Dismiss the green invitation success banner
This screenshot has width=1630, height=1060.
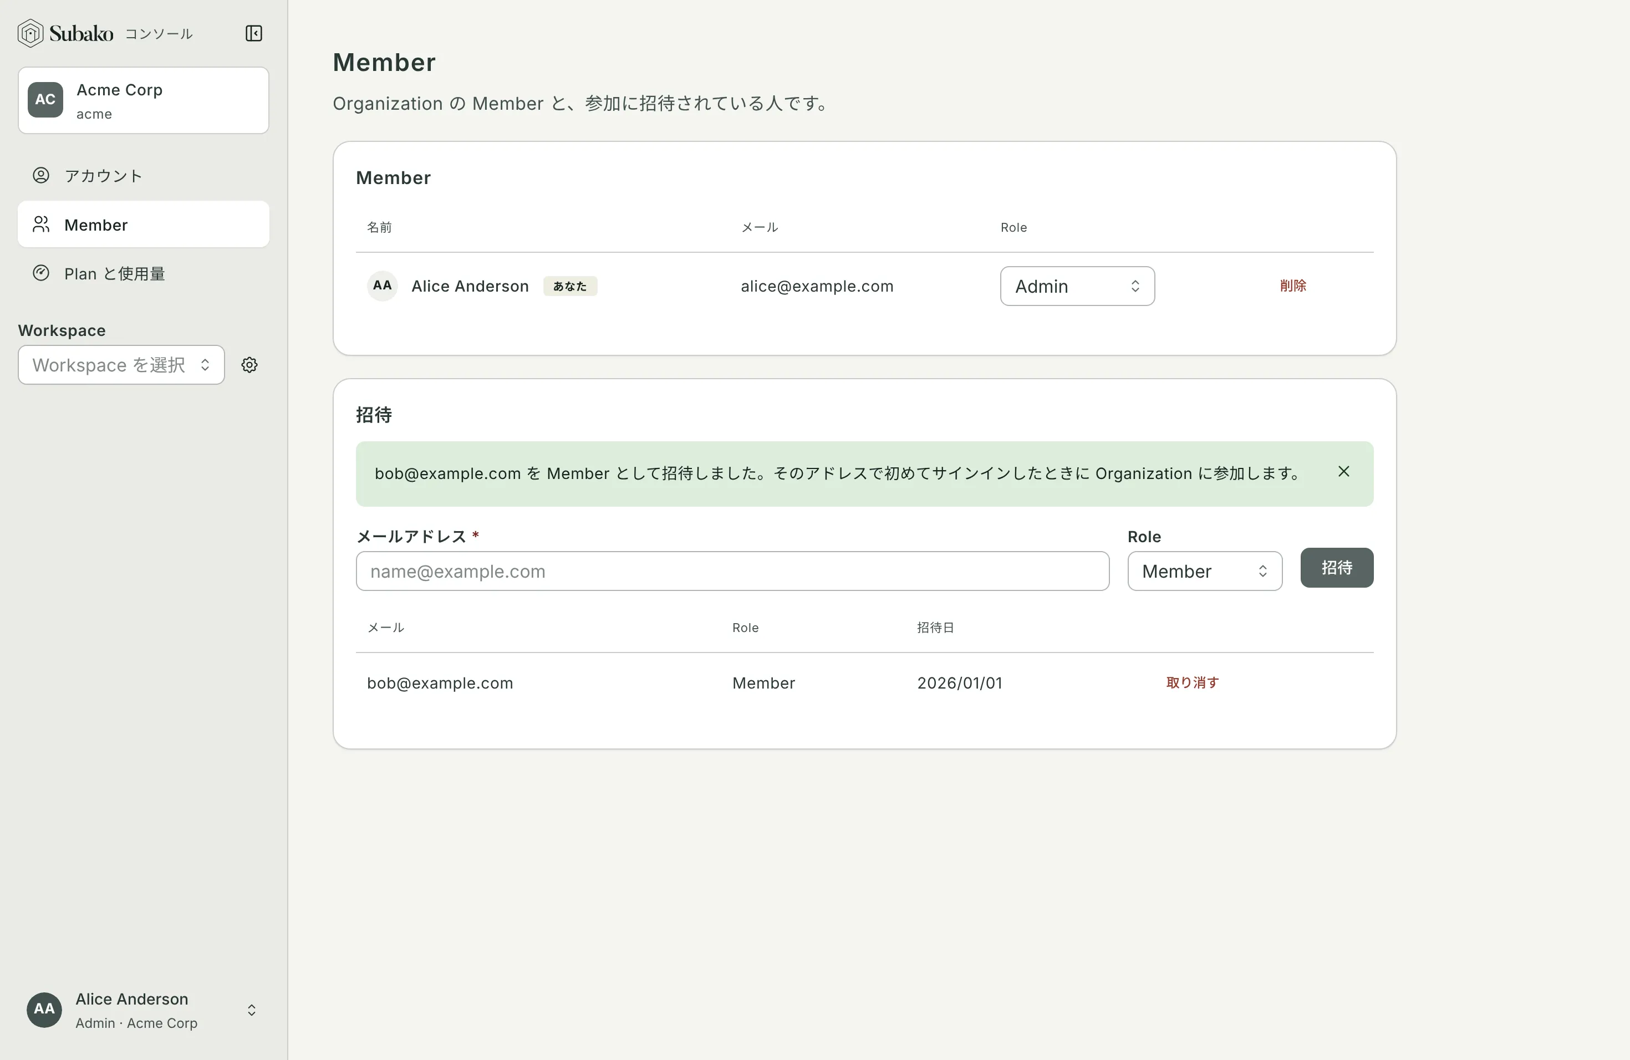1343,472
